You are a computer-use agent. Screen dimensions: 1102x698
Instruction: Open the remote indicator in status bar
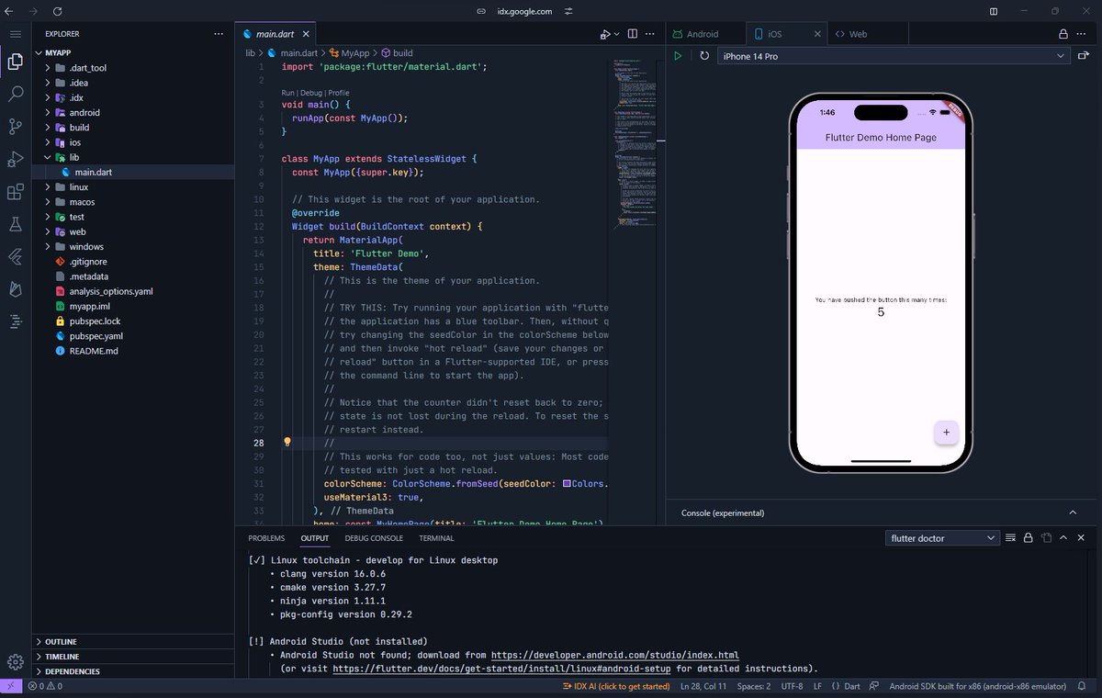click(x=11, y=686)
